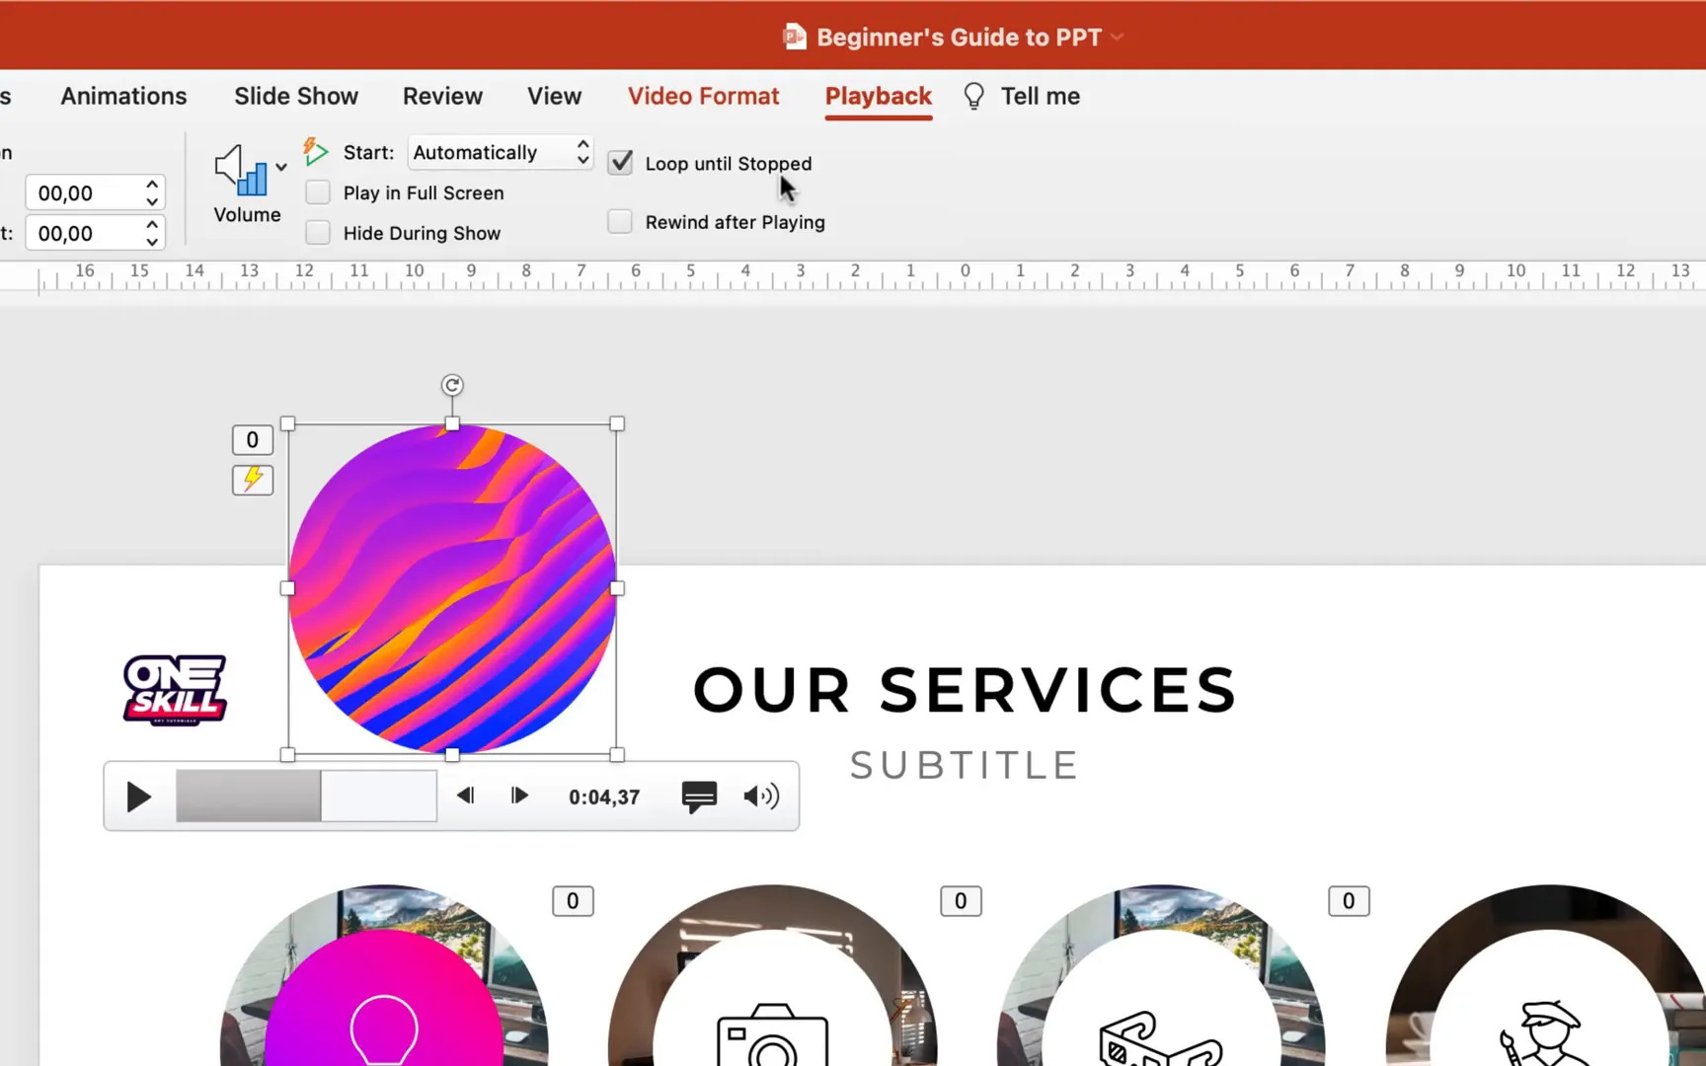Switch to the Slide Show tab
This screenshot has height=1066, width=1706.
pos(296,96)
